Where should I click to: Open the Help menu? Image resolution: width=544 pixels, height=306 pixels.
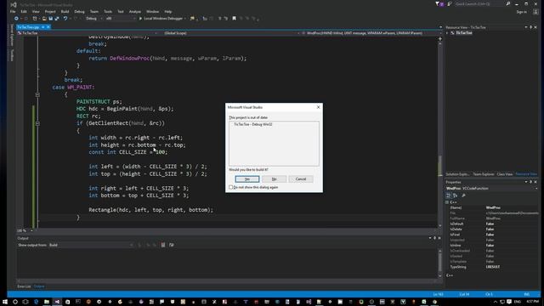[168, 11]
